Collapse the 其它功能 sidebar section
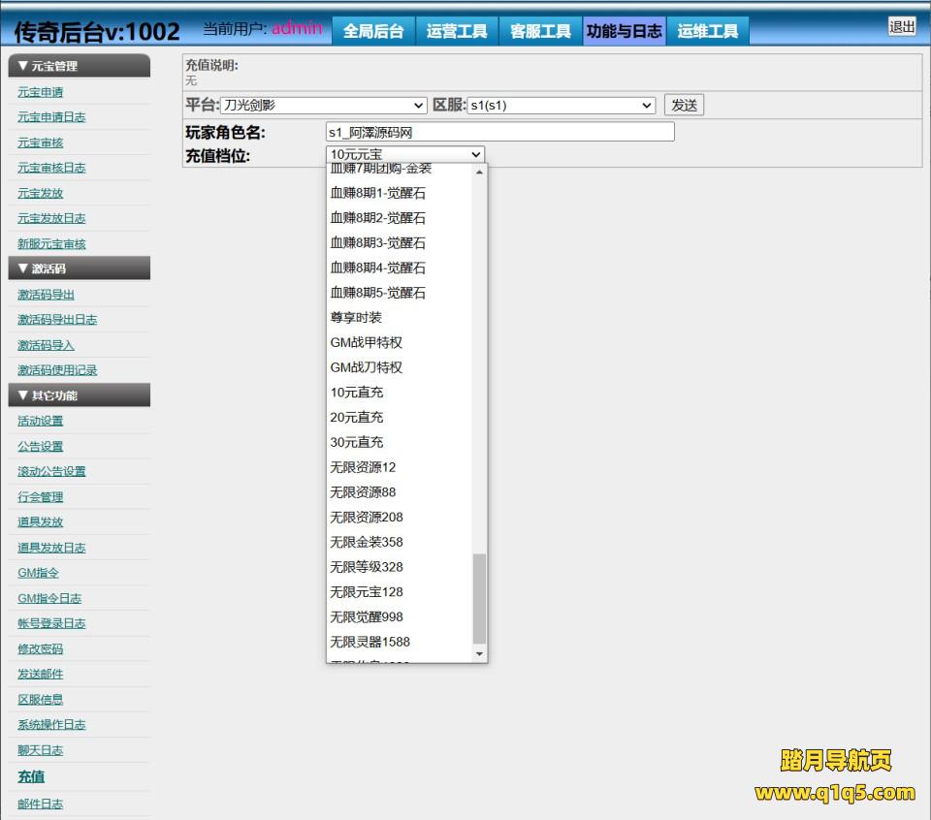931x820 pixels. [78, 394]
